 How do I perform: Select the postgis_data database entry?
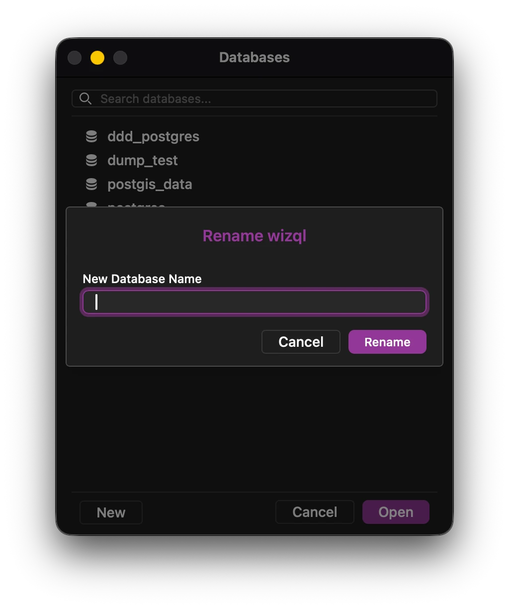coord(150,184)
